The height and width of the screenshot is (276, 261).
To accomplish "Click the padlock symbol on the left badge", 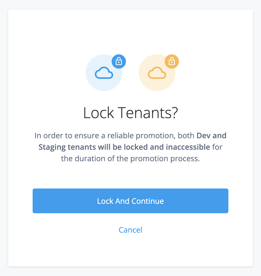I will pyautogui.click(x=119, y=61).
